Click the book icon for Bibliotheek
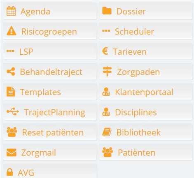Screen dimensions: 194x178 coord(107,132)
